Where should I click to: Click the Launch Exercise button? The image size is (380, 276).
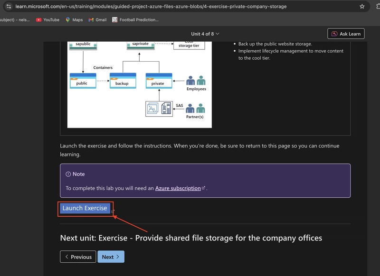coord(85,208)
